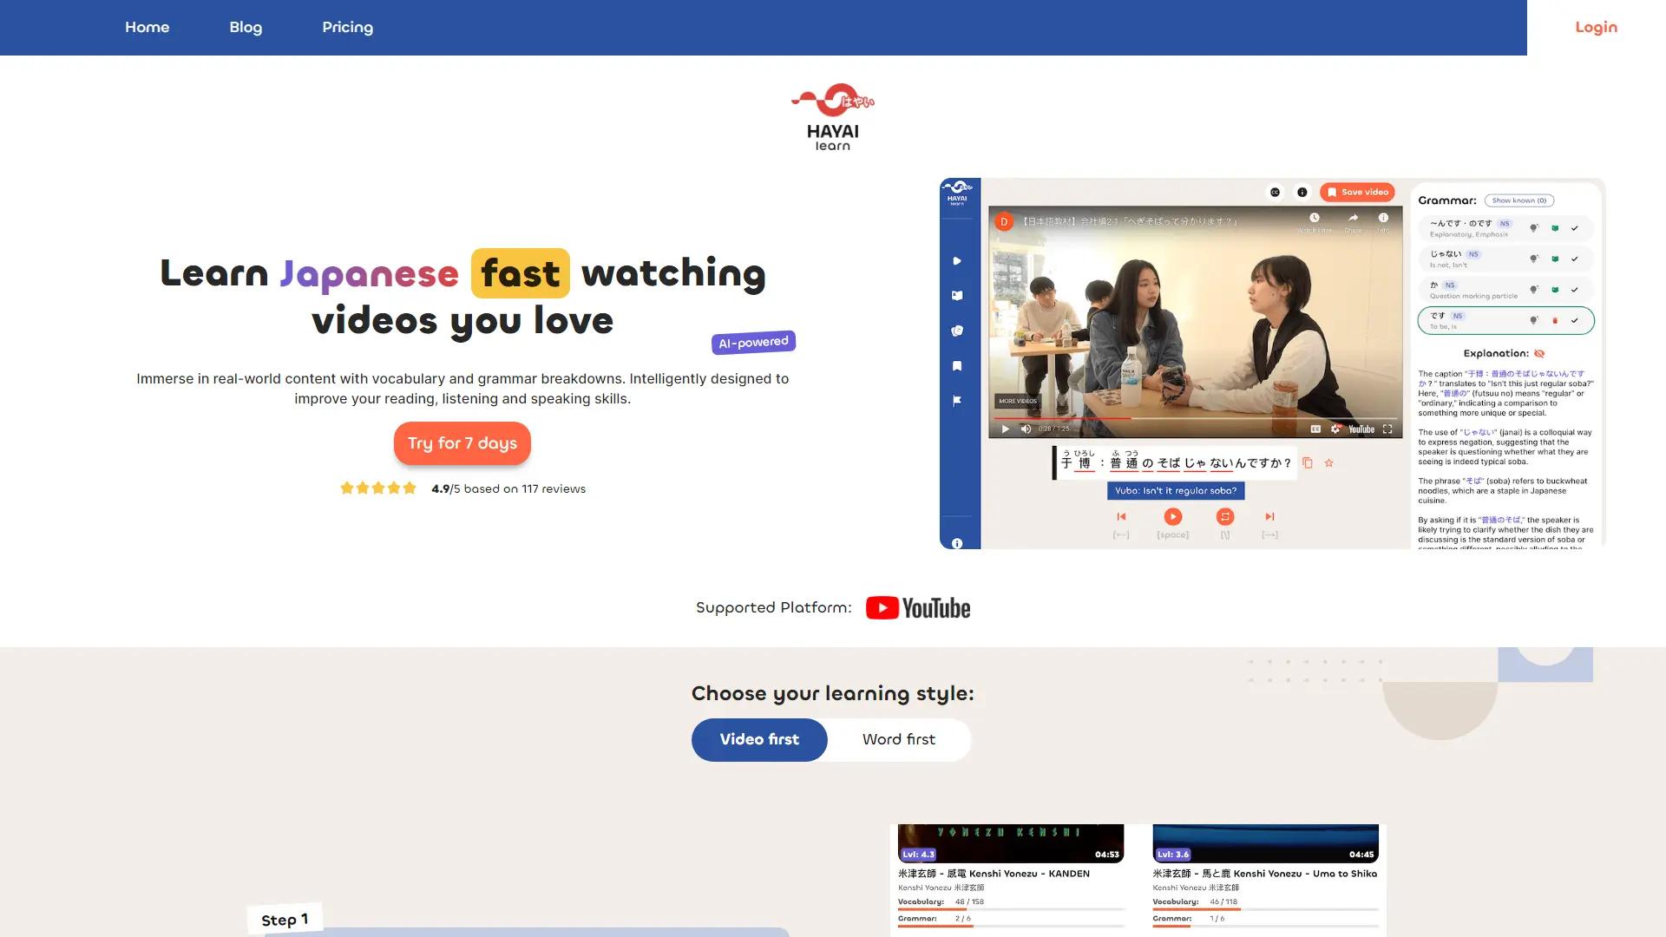Open the dictionary book icon in the sidebar

(957, 294)
